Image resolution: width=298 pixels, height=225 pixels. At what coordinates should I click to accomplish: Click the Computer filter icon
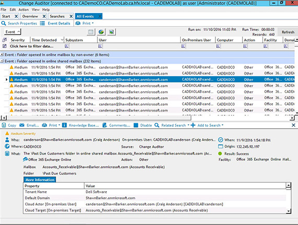tap(218, 46)
